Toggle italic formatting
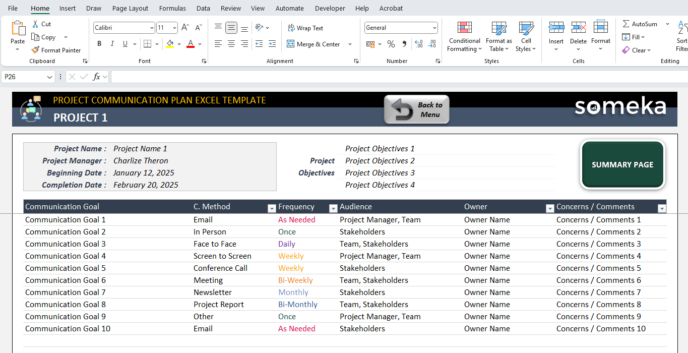 pos(112,44)
